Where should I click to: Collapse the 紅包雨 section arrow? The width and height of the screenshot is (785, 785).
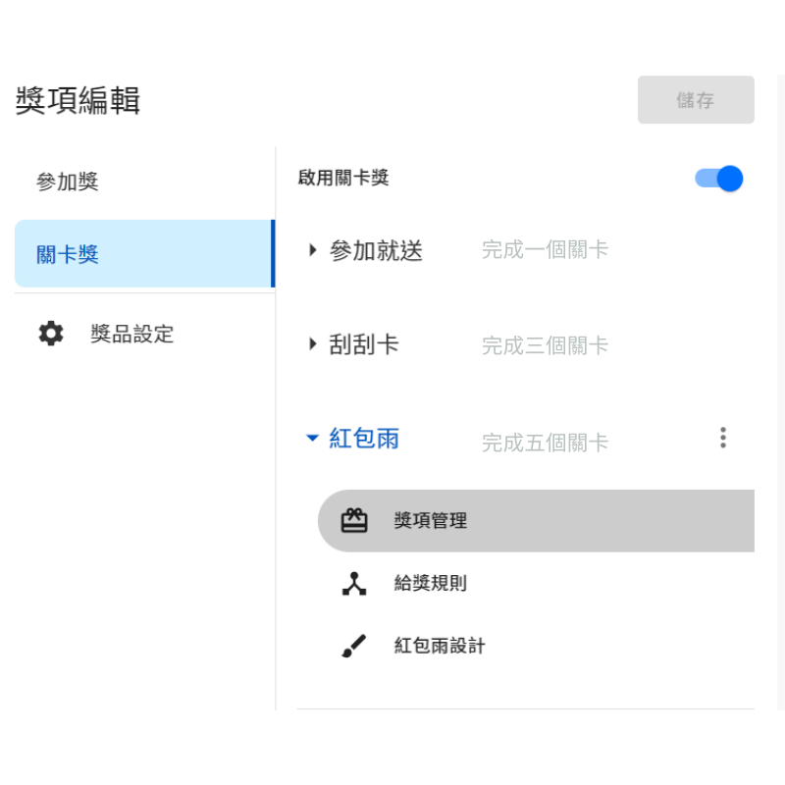tap(313, 439)
